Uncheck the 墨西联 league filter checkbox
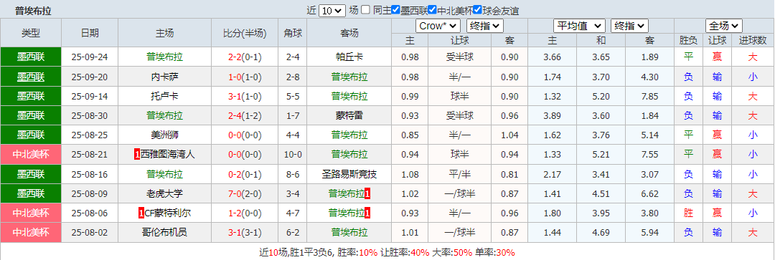This screenshot has height=260, width=775. point(395,9)
